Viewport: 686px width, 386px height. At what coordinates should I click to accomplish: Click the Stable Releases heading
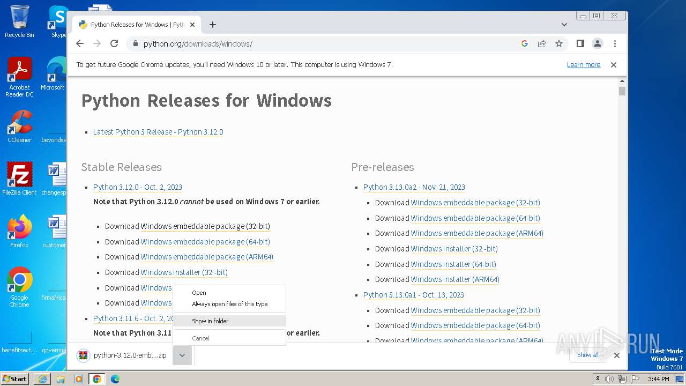click(x=121, y=167)
